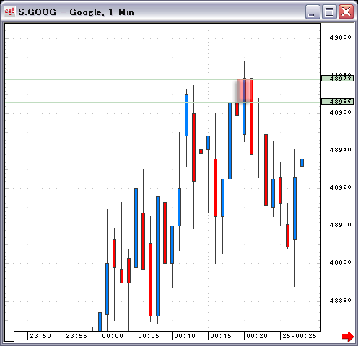Click the red right arrow at bottom right
Screen dimensions: 358x346
348,336
